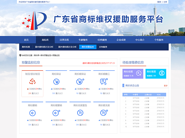The image size is (185, 138).
Task: Click the 商标被无效 crossed R icon
Action: (x=104, y=113)
